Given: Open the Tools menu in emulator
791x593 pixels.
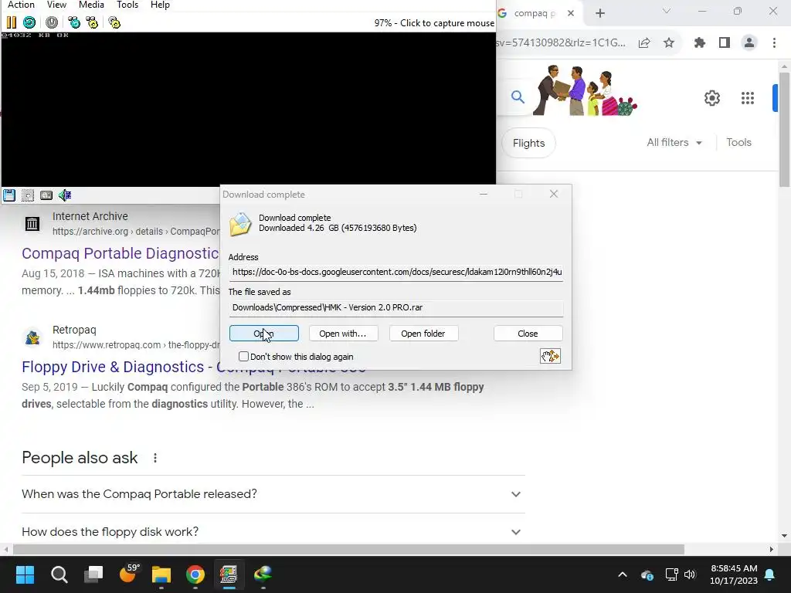Looking at the screenshot, I should pos(127,5).
